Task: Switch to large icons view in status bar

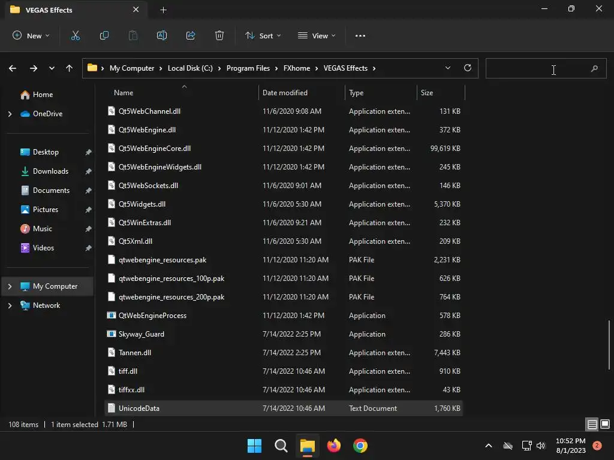Action: coord(605,424)
